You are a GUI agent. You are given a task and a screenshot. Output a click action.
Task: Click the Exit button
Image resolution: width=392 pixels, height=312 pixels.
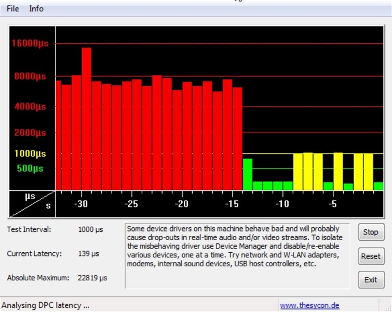371,280
